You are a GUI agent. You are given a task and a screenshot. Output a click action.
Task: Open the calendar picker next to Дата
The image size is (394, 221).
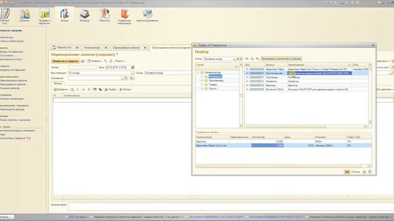click(133, 68)
